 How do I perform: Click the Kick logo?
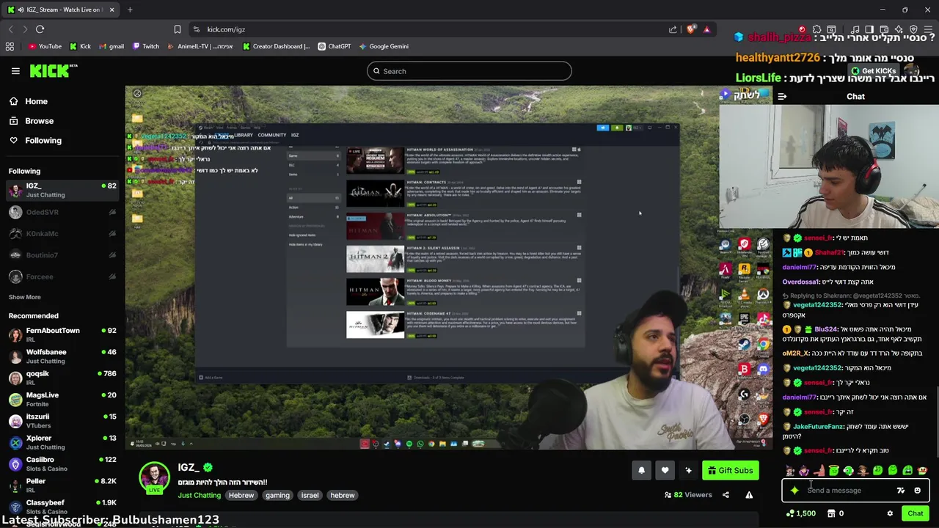click(54, 71)
